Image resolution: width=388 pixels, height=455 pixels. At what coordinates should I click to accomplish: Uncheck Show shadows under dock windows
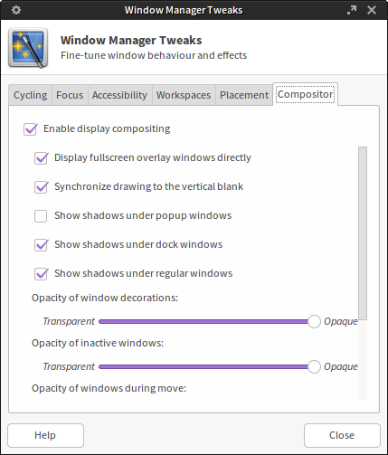click(42, 245)
